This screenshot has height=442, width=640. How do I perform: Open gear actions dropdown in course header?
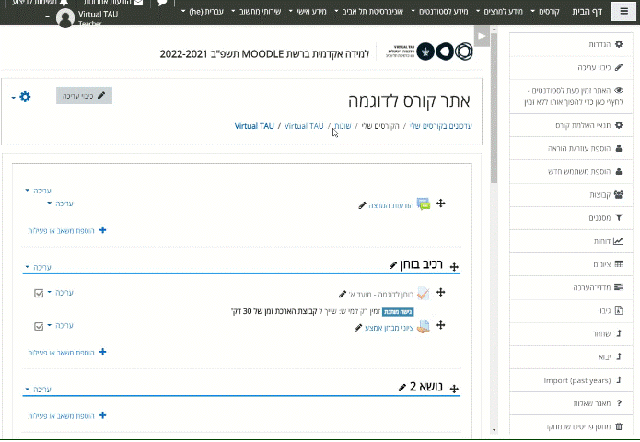[x=20, y=97]
